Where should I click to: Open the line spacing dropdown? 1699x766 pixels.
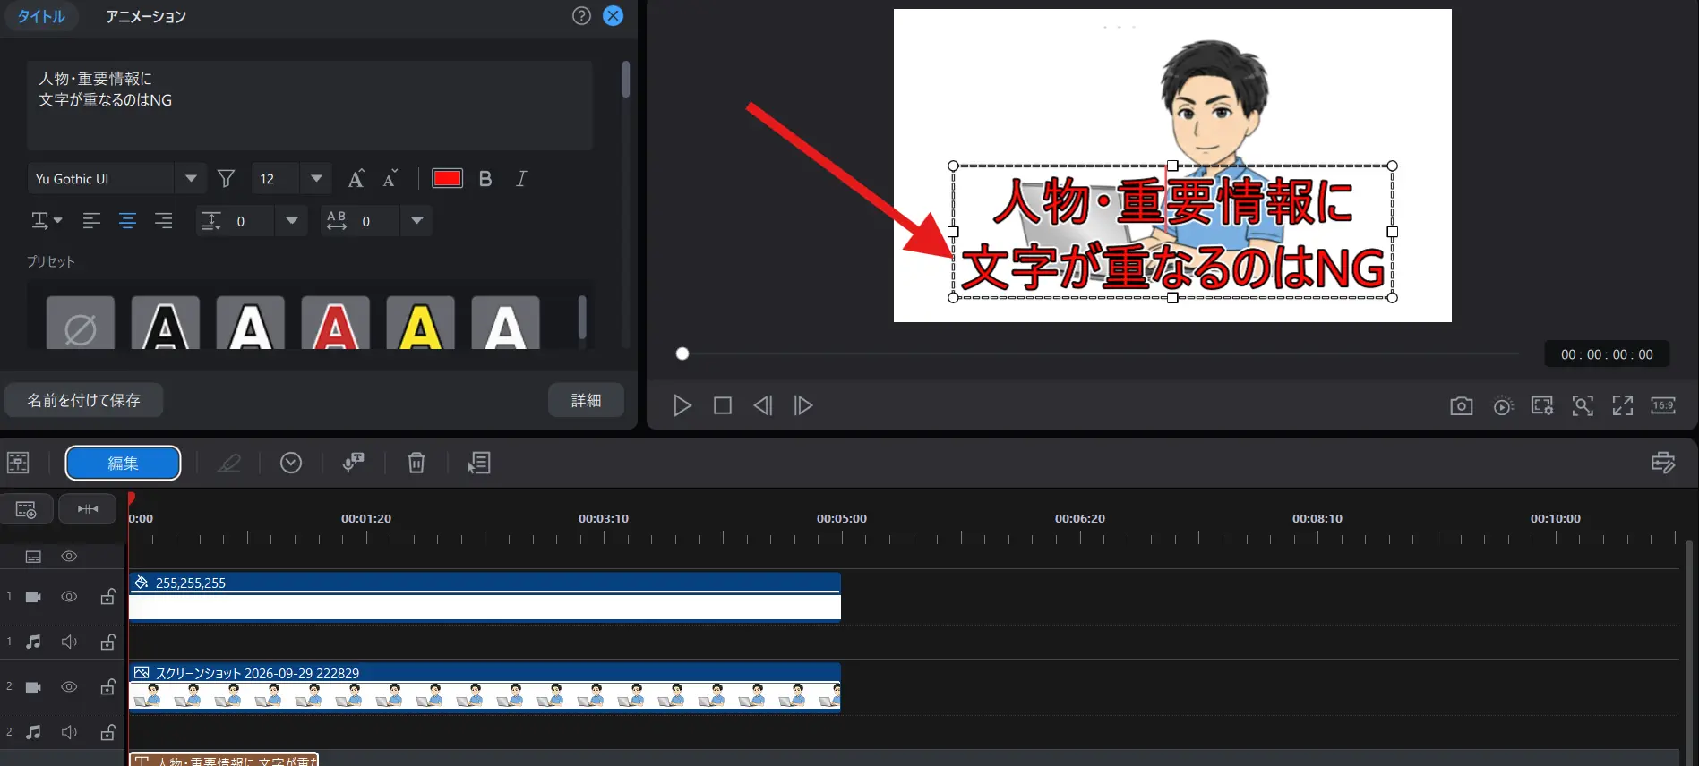pyautogui.click(x=291, y=221)
